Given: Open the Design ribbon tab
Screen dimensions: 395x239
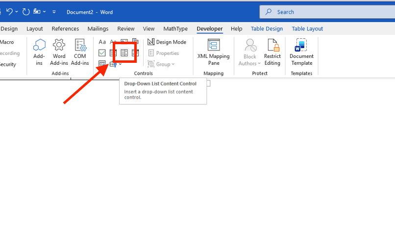Looking at the screenshot, I should (9, 29).
